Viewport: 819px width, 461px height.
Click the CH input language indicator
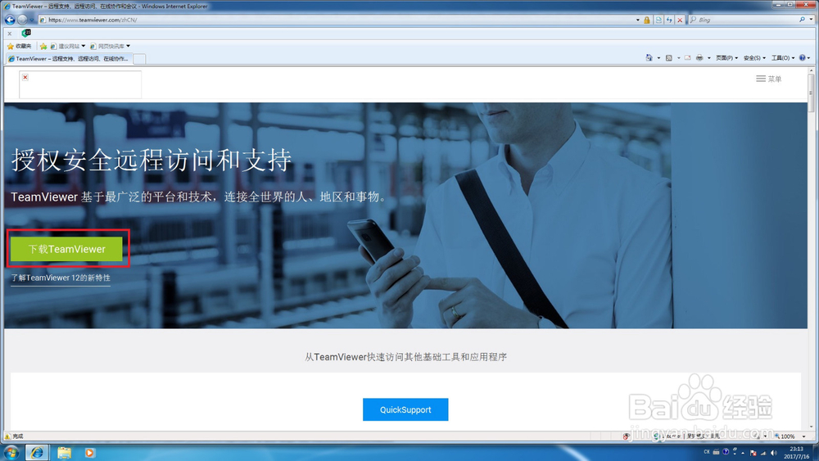707,452
